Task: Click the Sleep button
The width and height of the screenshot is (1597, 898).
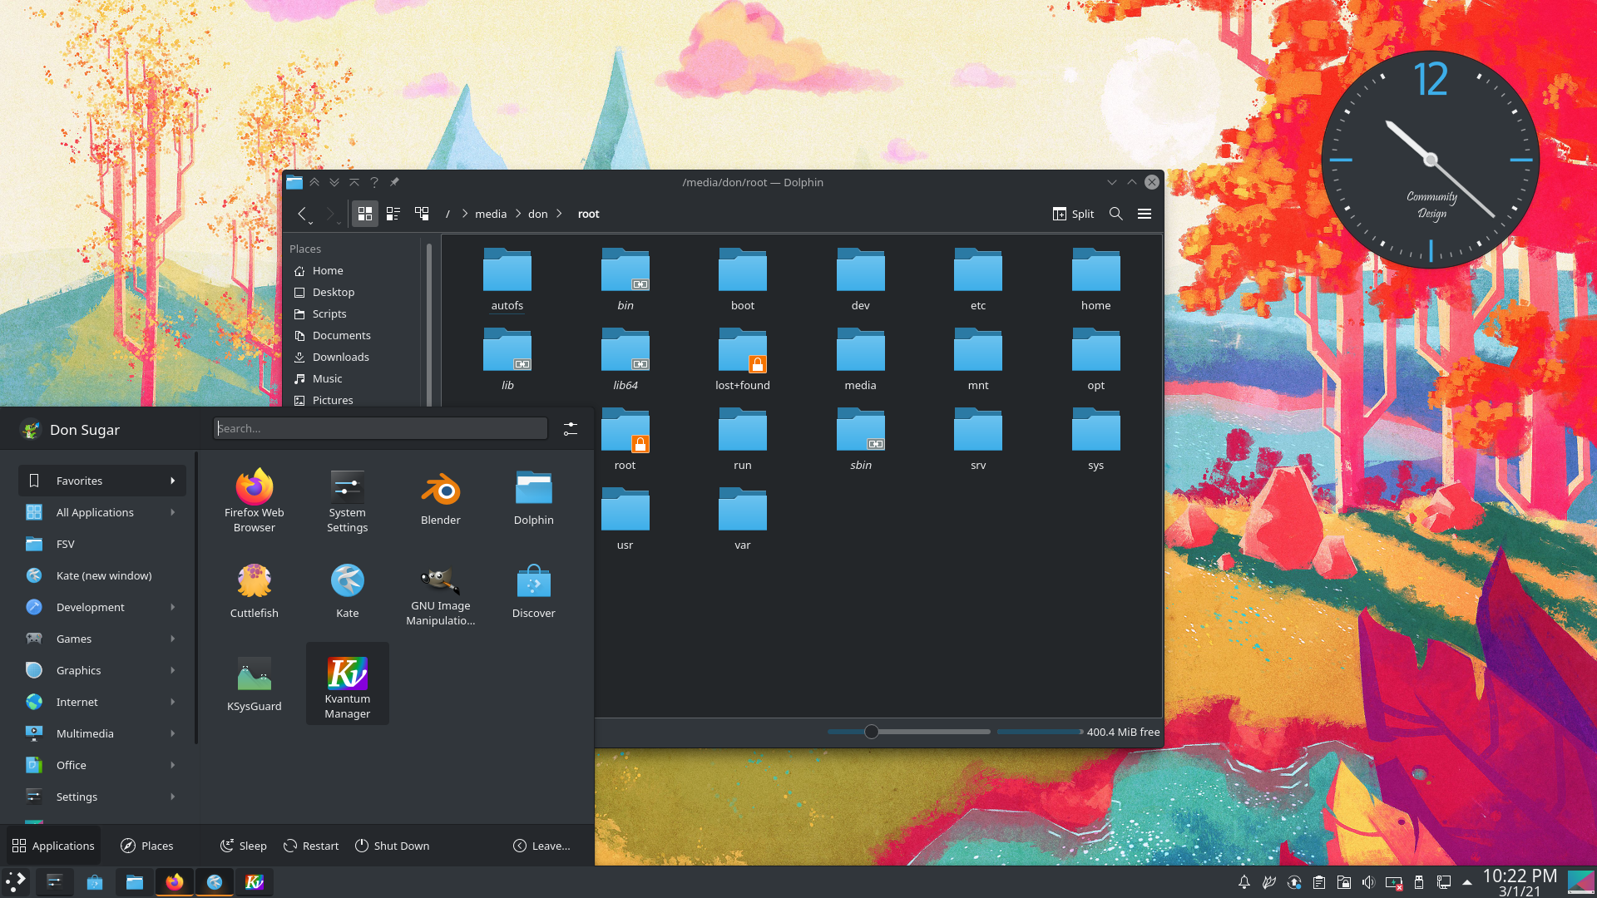Action: (x=243, y=846)
